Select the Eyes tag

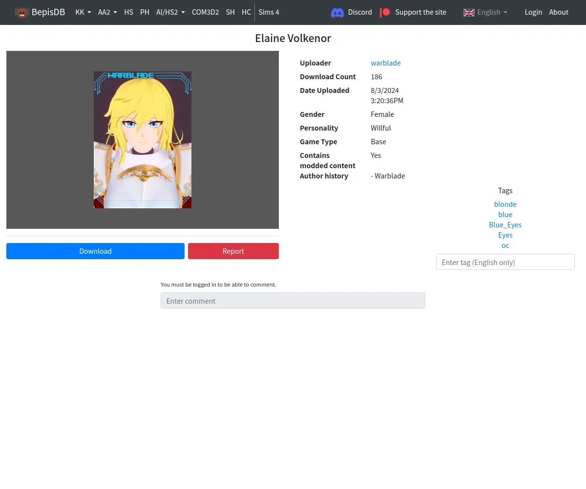click(x=505, y=235)
